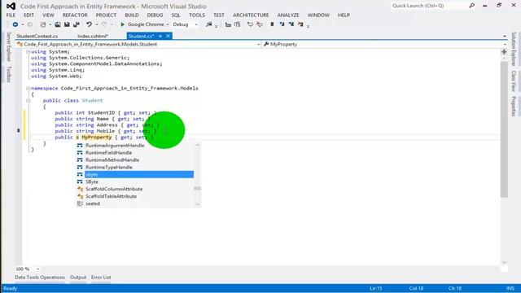Open the class navigation dropdown for Models.Student
This screenshot has width=521, height=293.
coord(258,44)
